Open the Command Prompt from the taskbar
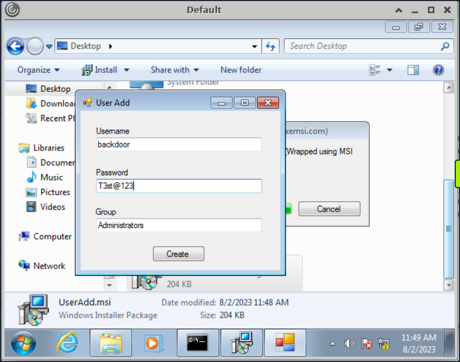 [x=198, y=342]
